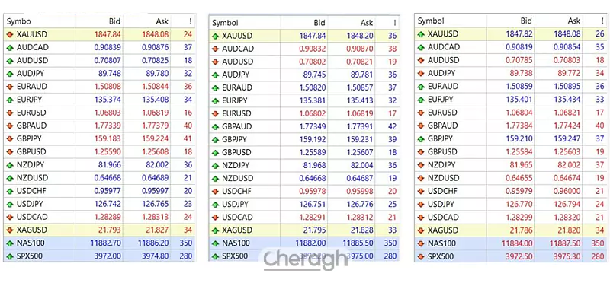610x286 pixels.
Task: Click USDCAD bid value 1.28289
Action: (x=108, y=217)
